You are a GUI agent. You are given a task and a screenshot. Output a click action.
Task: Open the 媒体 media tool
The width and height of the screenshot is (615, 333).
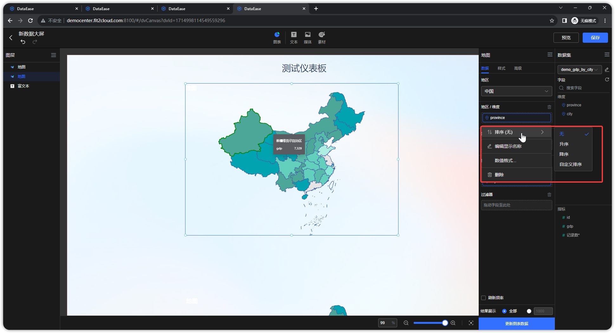click(307, 37)
